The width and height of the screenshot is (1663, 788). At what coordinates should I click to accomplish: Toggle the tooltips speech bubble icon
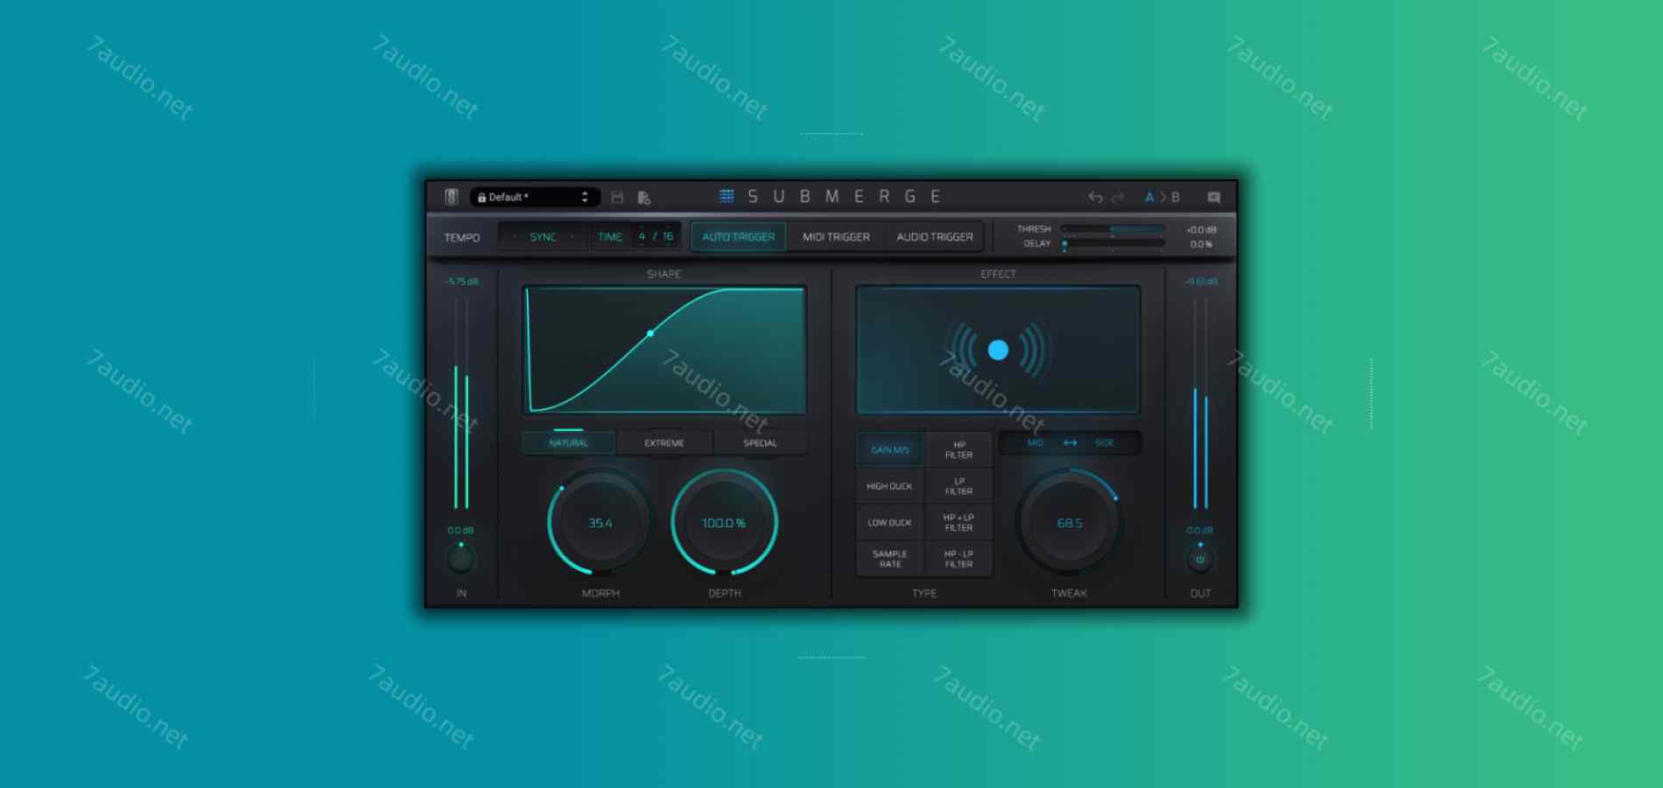pos(1214,198)
